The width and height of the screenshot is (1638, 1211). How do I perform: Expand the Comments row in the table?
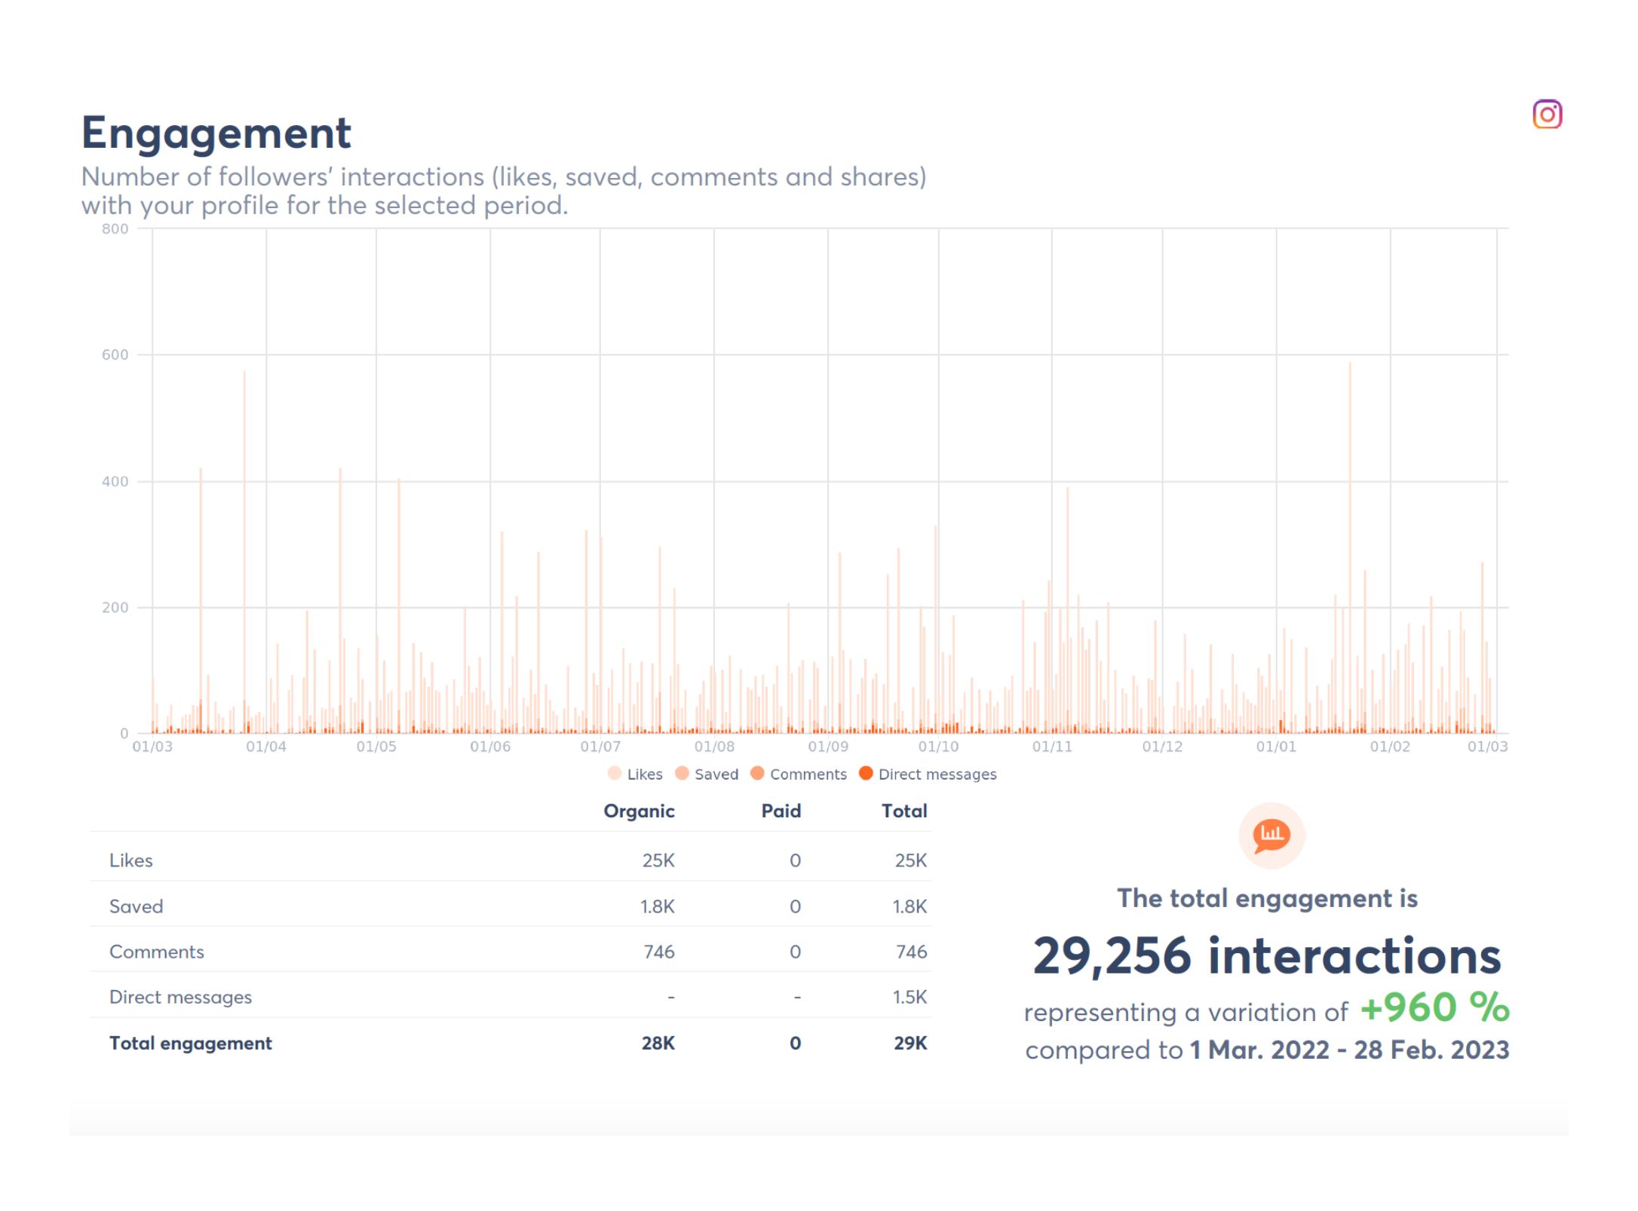pos(156,952)
